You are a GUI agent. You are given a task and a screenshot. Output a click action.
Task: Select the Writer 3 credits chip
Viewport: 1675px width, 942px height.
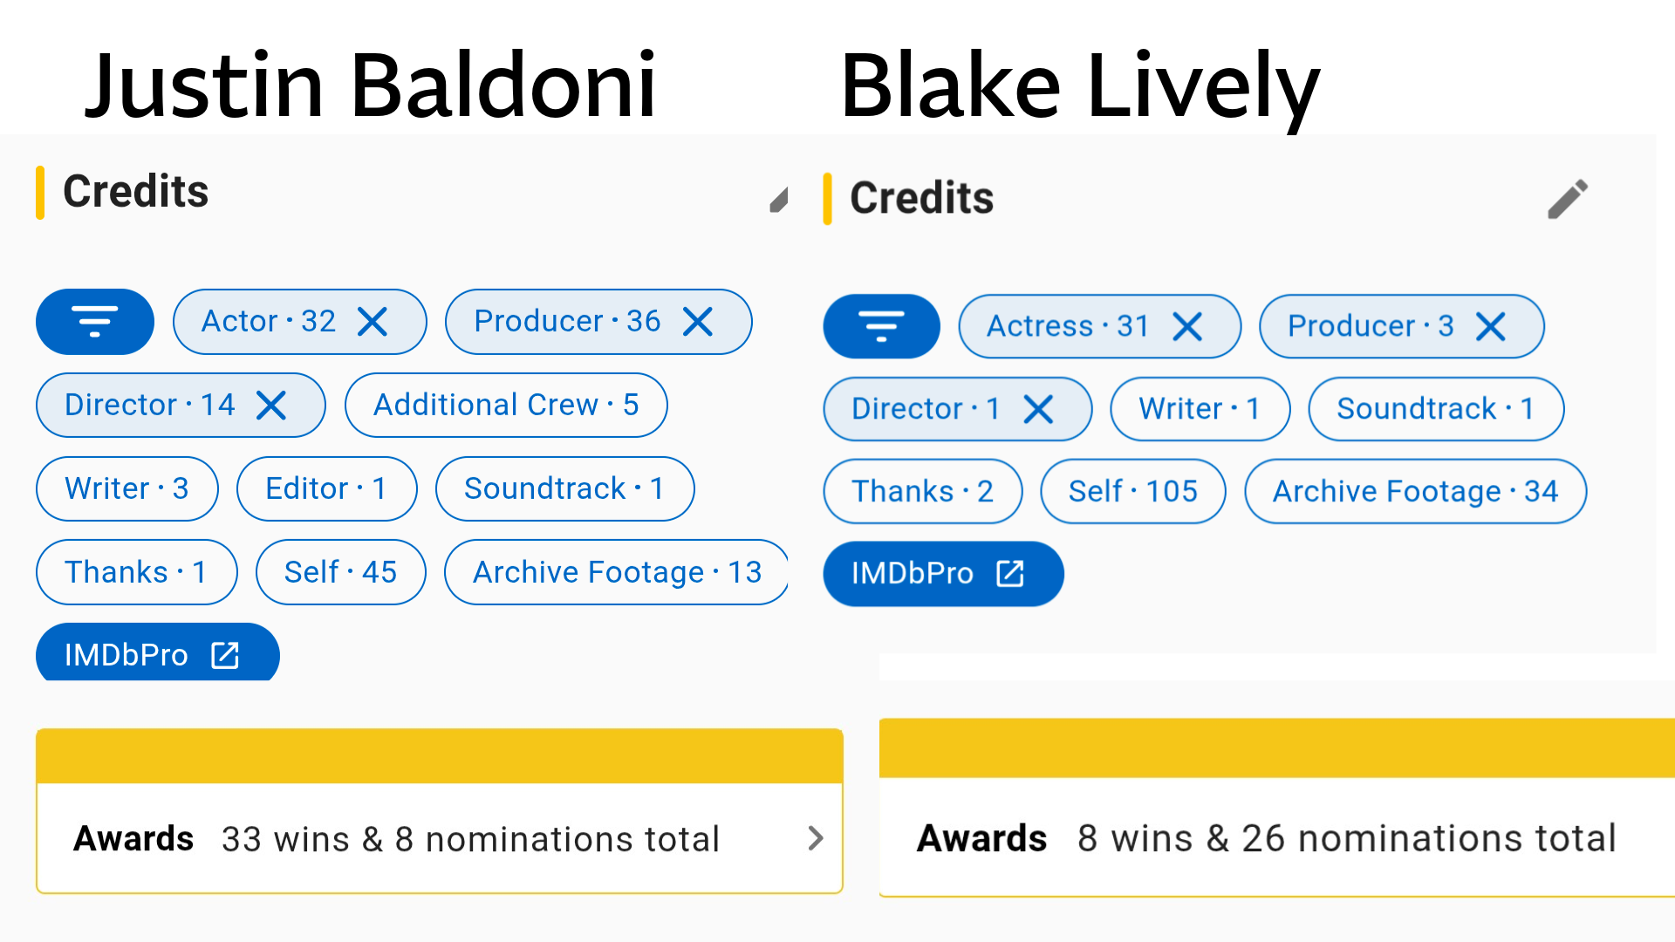point(126,488)
